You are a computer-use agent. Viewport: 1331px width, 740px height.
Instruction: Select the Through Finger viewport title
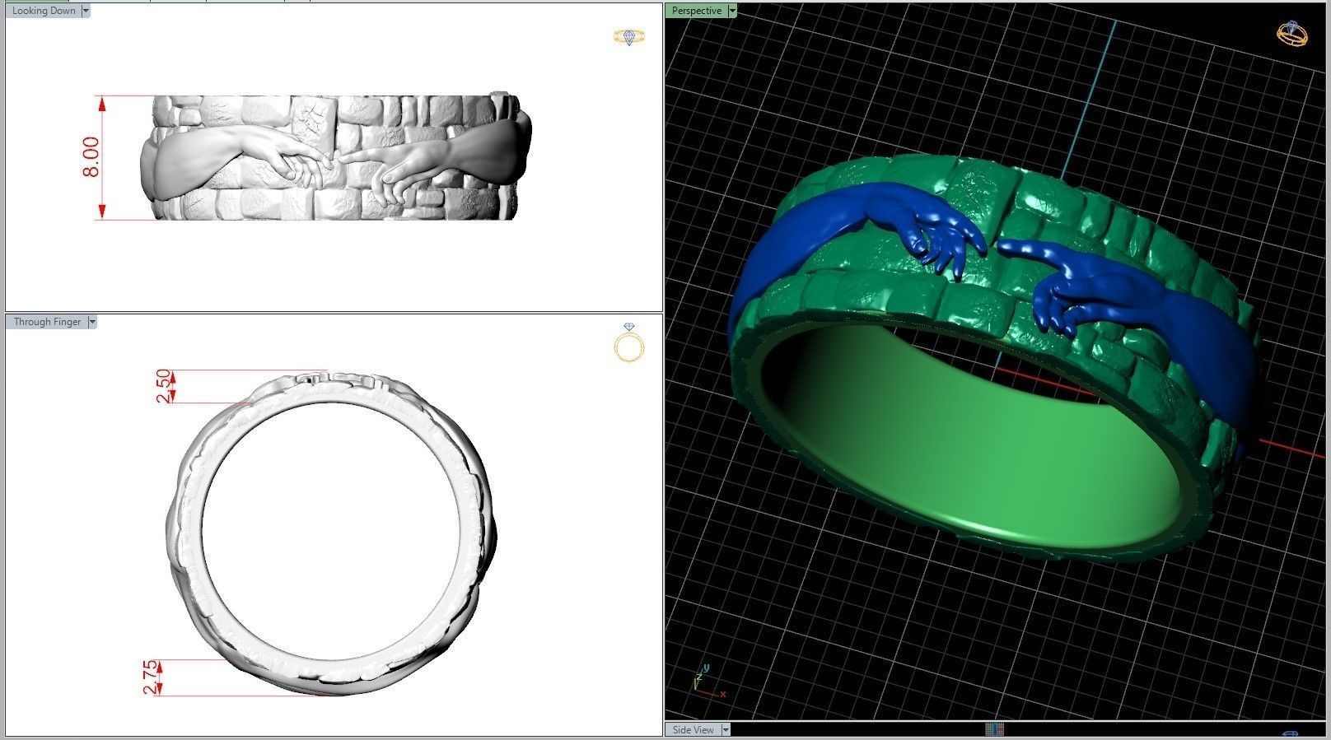pyautogui.click(x=47, y=322)
